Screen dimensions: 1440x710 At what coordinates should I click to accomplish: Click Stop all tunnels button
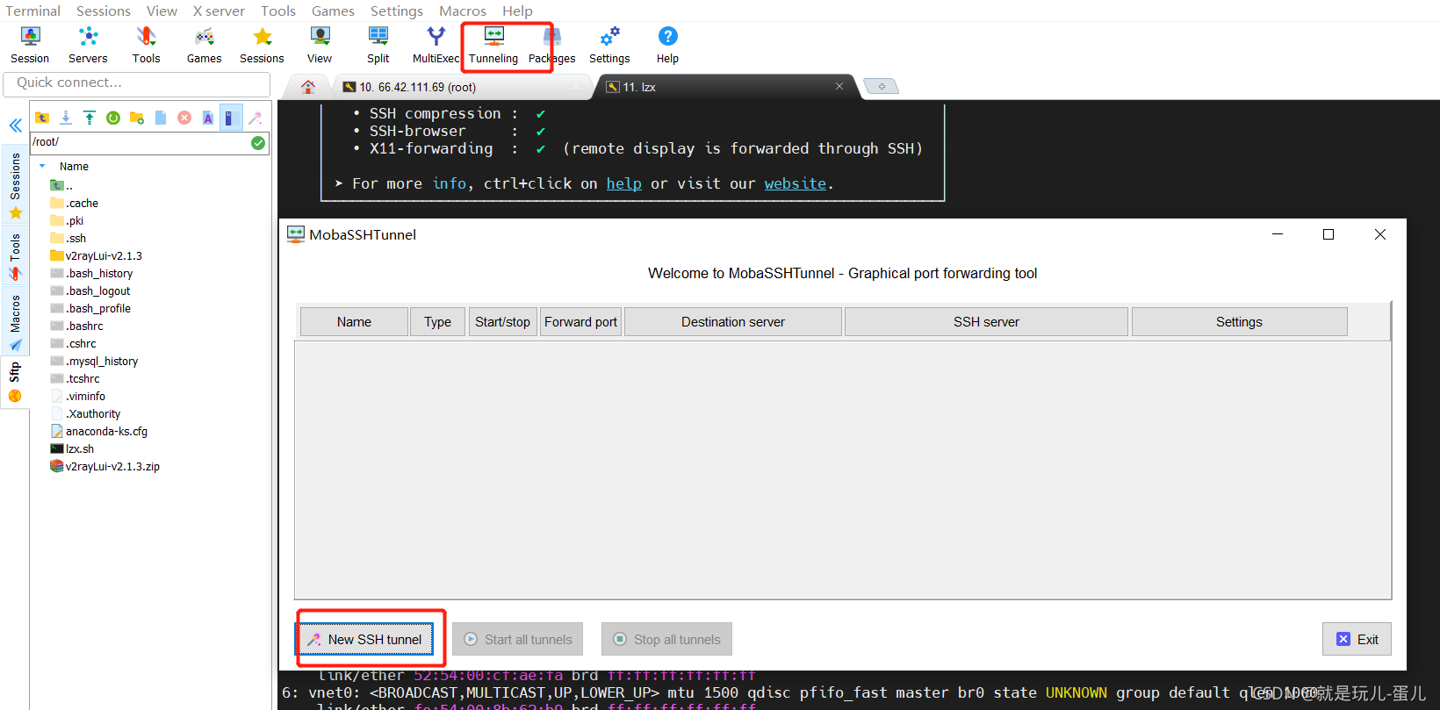click(666, 639)
